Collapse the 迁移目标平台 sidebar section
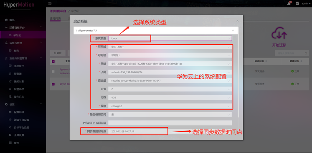This screenshot has width=312, height=153. tap(41, 27)
